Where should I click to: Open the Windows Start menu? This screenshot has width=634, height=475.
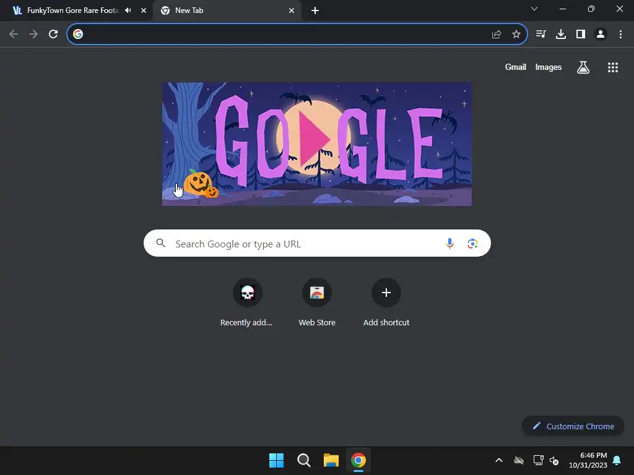[x=277, y=460]
